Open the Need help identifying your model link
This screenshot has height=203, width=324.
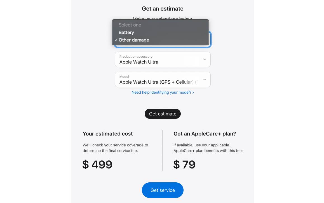click(x=161, y=92)
